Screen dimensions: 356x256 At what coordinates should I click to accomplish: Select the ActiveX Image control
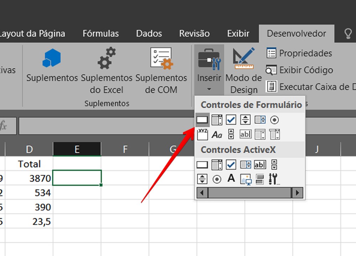[245, 179]
